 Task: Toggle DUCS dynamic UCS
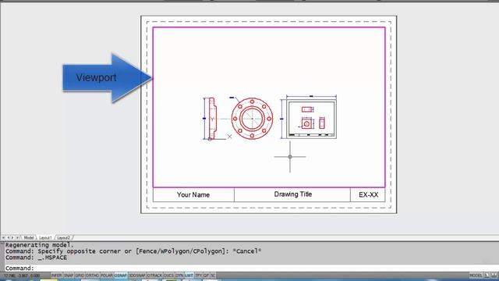point(168,276)
